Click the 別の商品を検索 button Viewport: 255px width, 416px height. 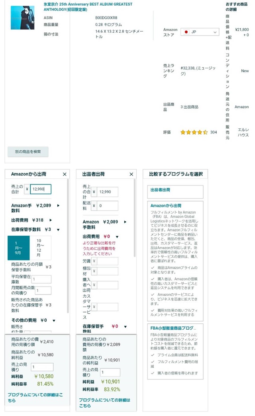click(x=28, y=151)
